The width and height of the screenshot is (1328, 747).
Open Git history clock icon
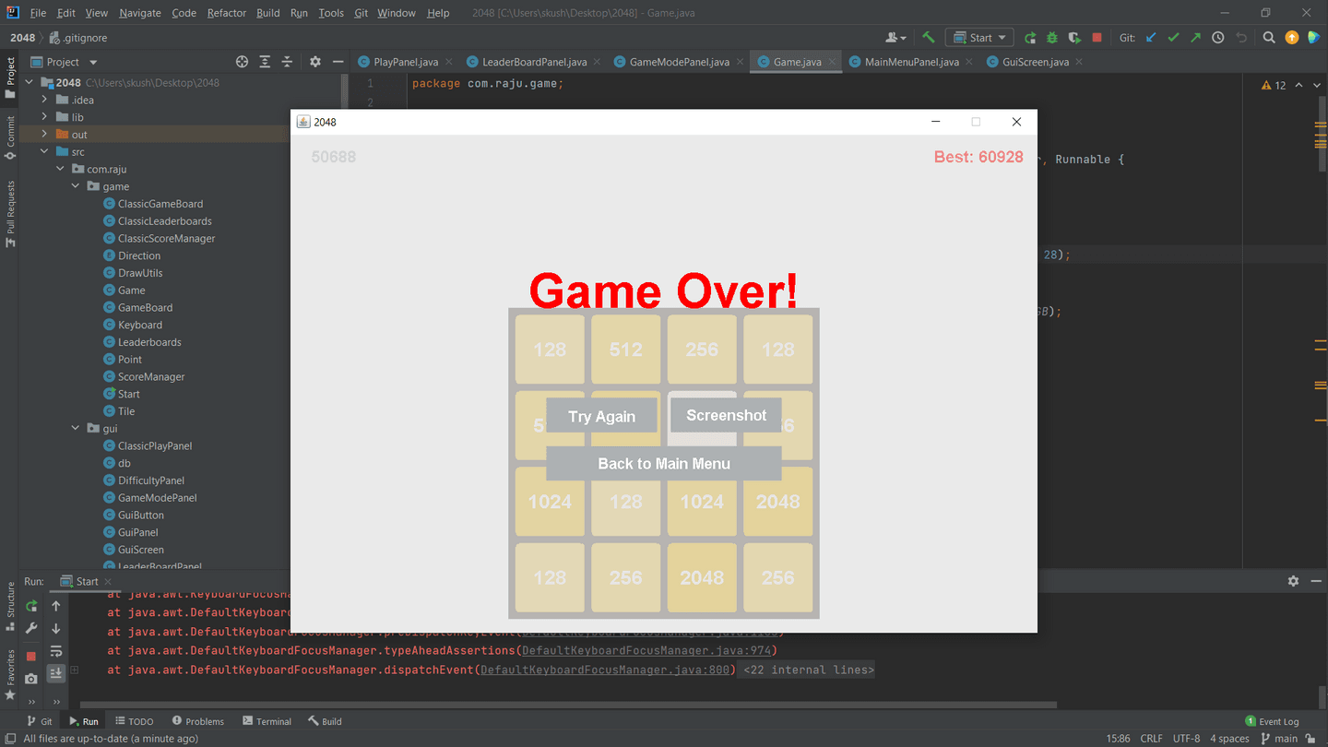coord(1218,38)
